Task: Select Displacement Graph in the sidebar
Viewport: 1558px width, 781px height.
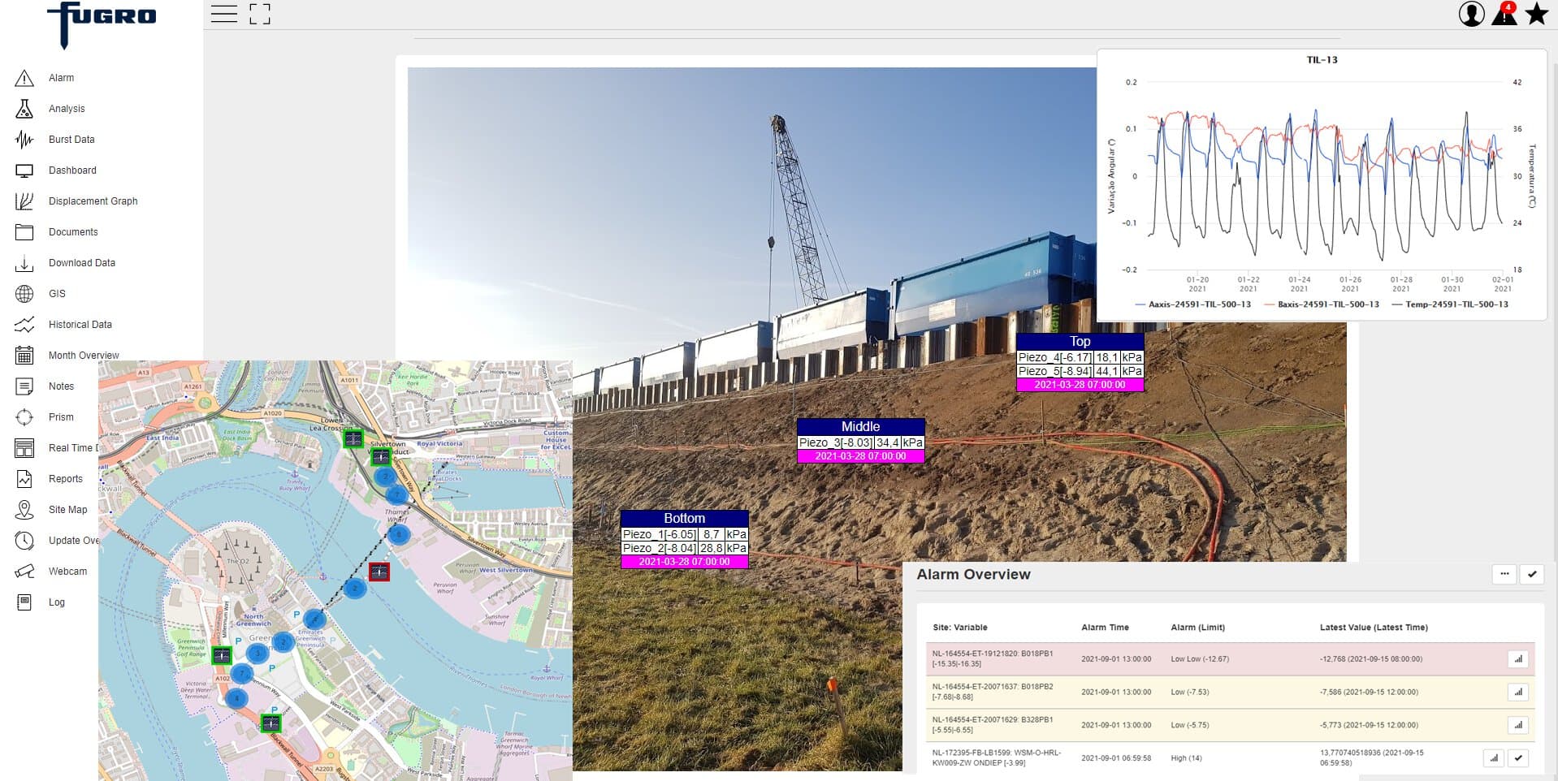Action: tap(93, 201)
